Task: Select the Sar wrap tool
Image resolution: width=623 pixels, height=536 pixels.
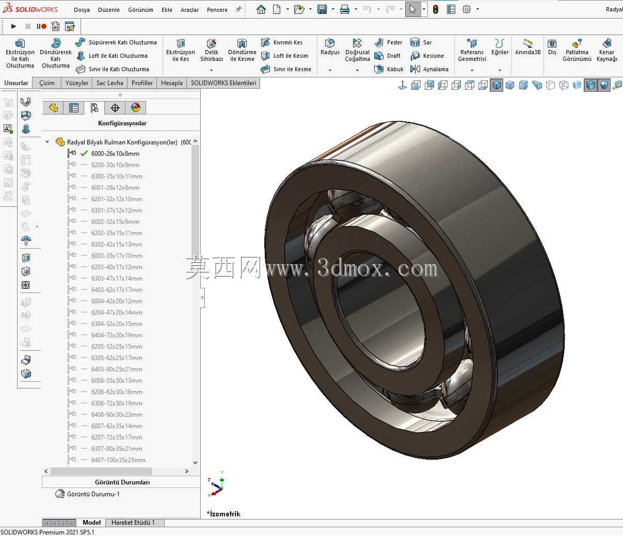Action: [421, 42]
